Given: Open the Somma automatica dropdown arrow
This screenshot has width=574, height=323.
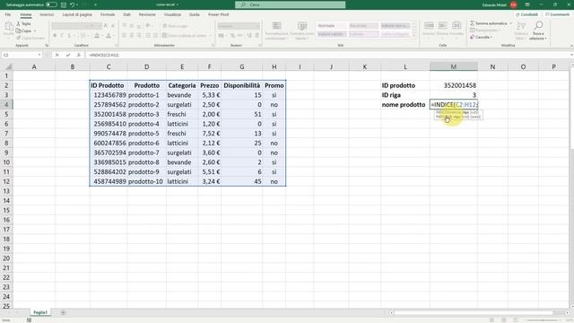Looking at the screenshot, I should click(x=510, y=23).
